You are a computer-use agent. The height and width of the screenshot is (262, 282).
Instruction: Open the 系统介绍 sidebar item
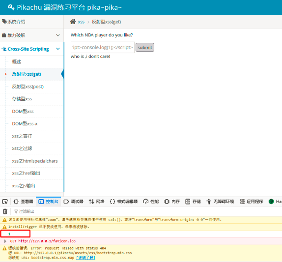(31, 22)
